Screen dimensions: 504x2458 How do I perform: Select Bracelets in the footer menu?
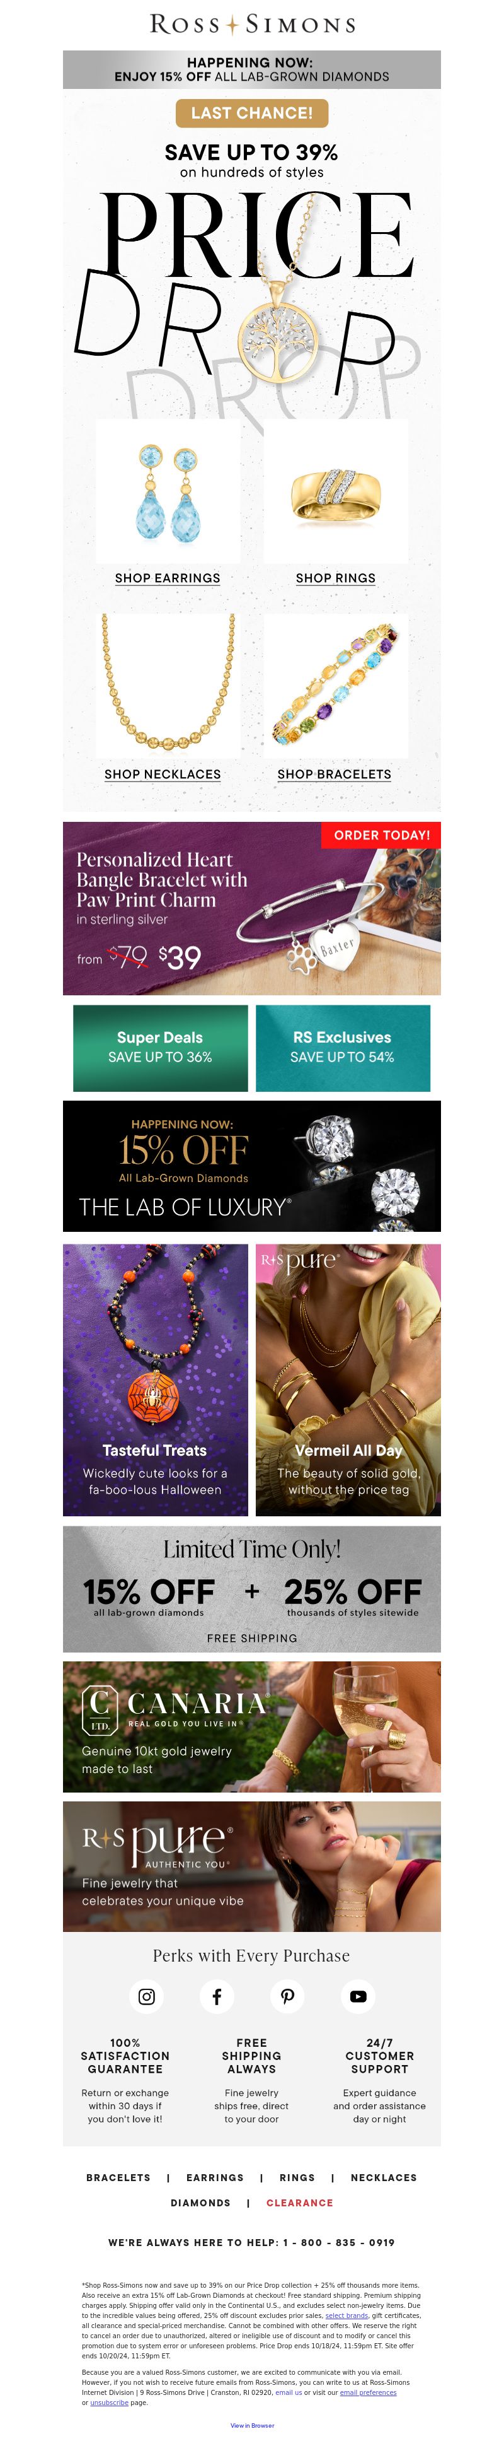pyautogui.click(x=118, y=2177)
